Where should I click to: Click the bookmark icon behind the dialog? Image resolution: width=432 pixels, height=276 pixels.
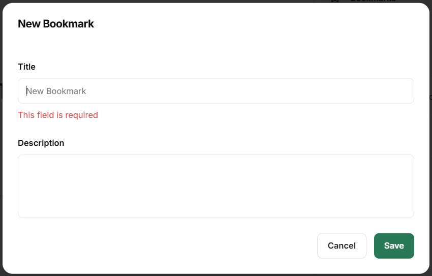334,1
